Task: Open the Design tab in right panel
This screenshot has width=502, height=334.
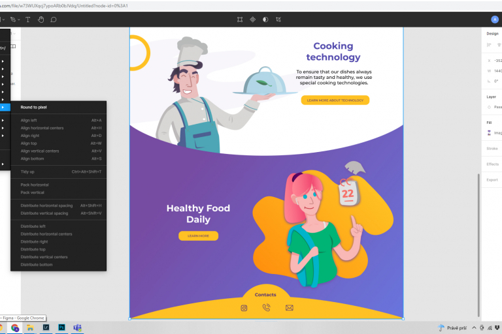Action: point(492,33)
